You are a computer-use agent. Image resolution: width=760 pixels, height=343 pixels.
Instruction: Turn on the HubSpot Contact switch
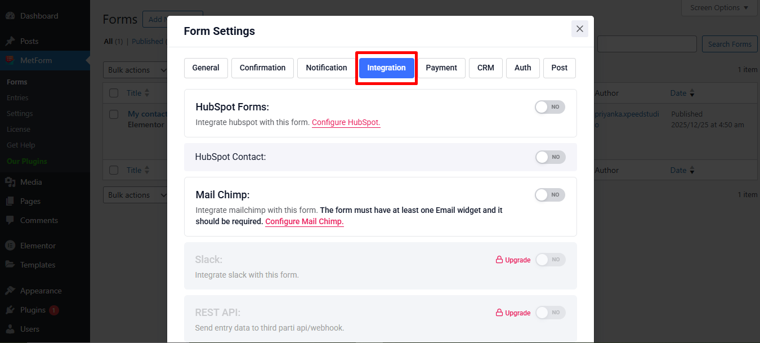click(x=550, y=157)
